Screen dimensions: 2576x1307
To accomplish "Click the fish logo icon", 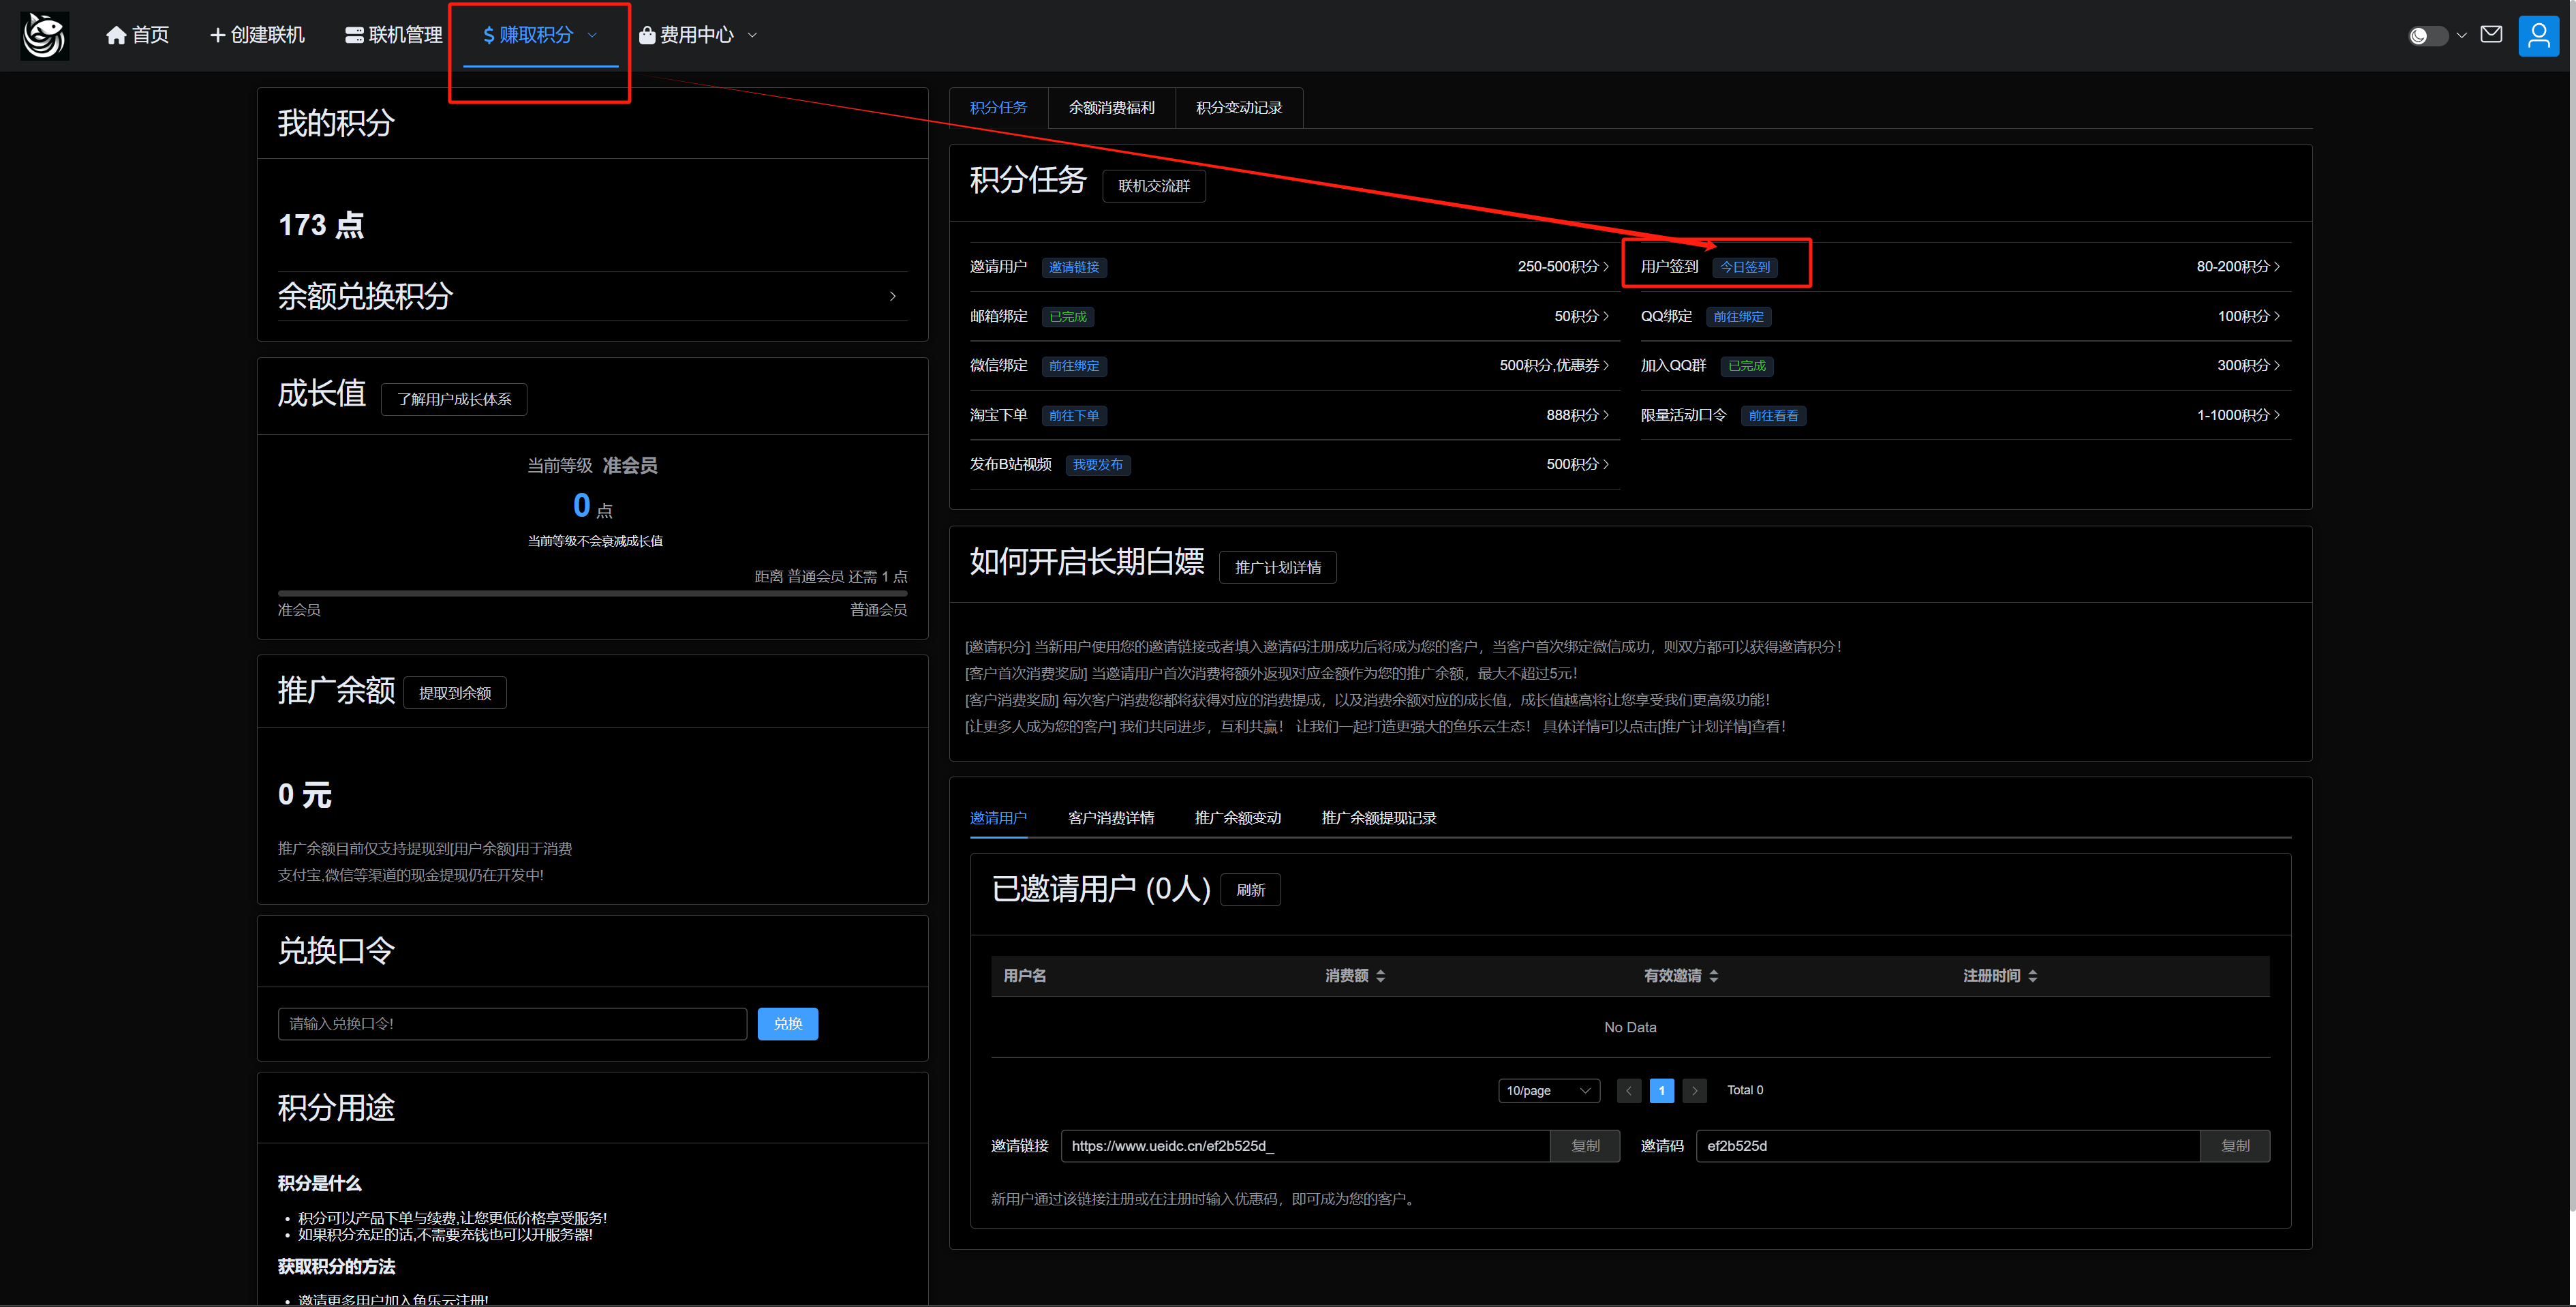I will (45, 35).
